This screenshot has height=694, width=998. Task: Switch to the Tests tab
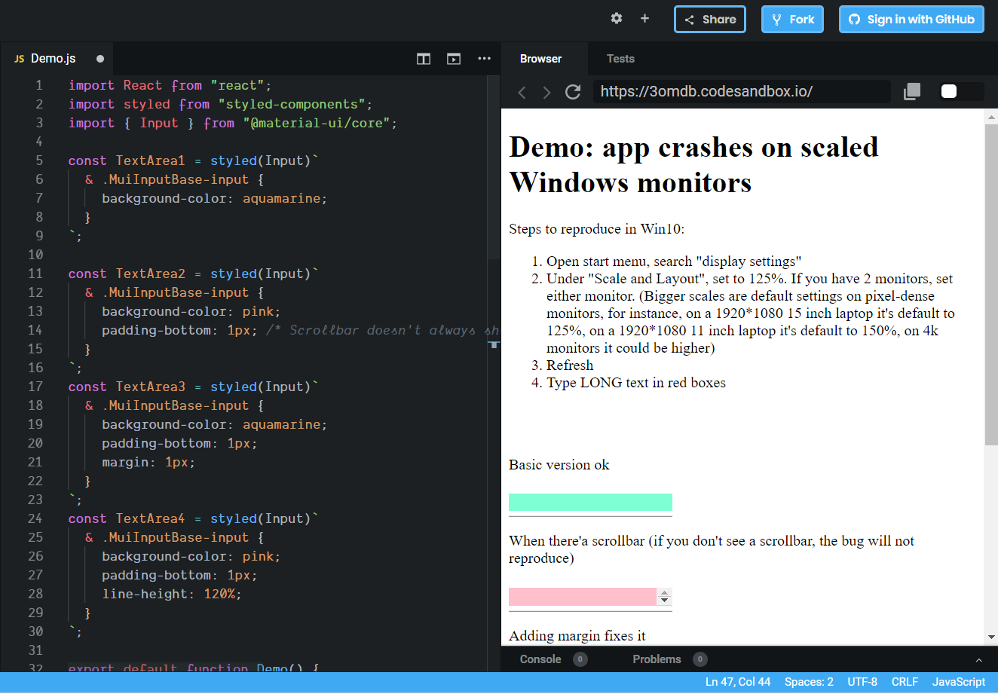pyautogui.click(x=620, y=58)
